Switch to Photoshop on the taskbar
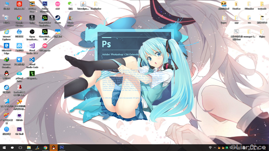 [62, 148]
